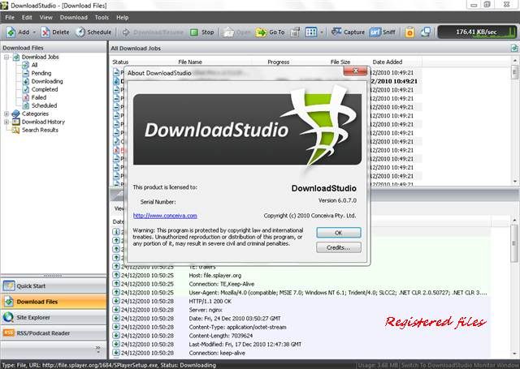520x369 pixels.
Task: Click the icon at right of All Download Jobs header
Action: click(x=514, y=49)
